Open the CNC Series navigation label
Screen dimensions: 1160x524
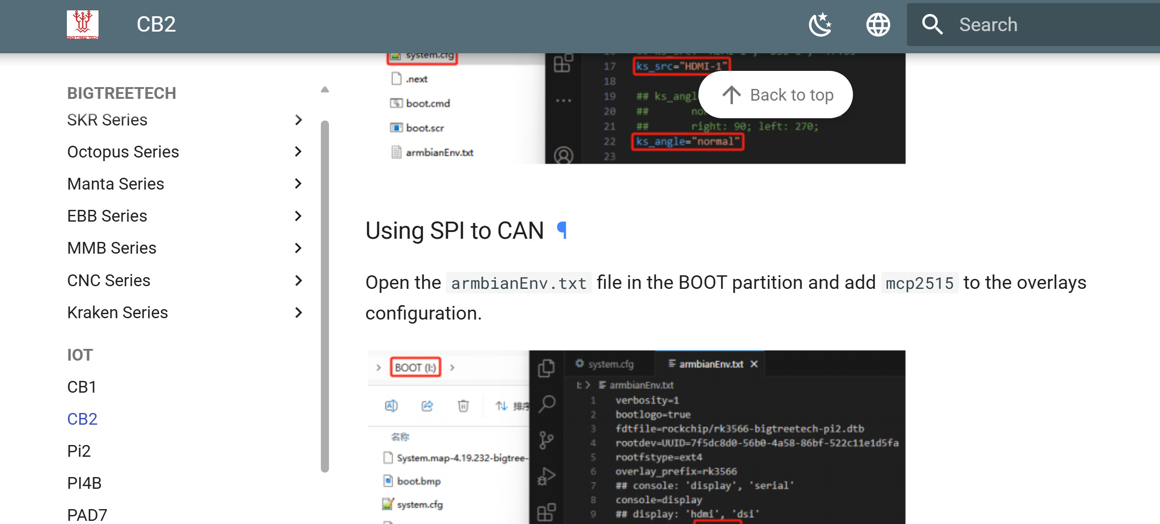(x=108, y=280)
